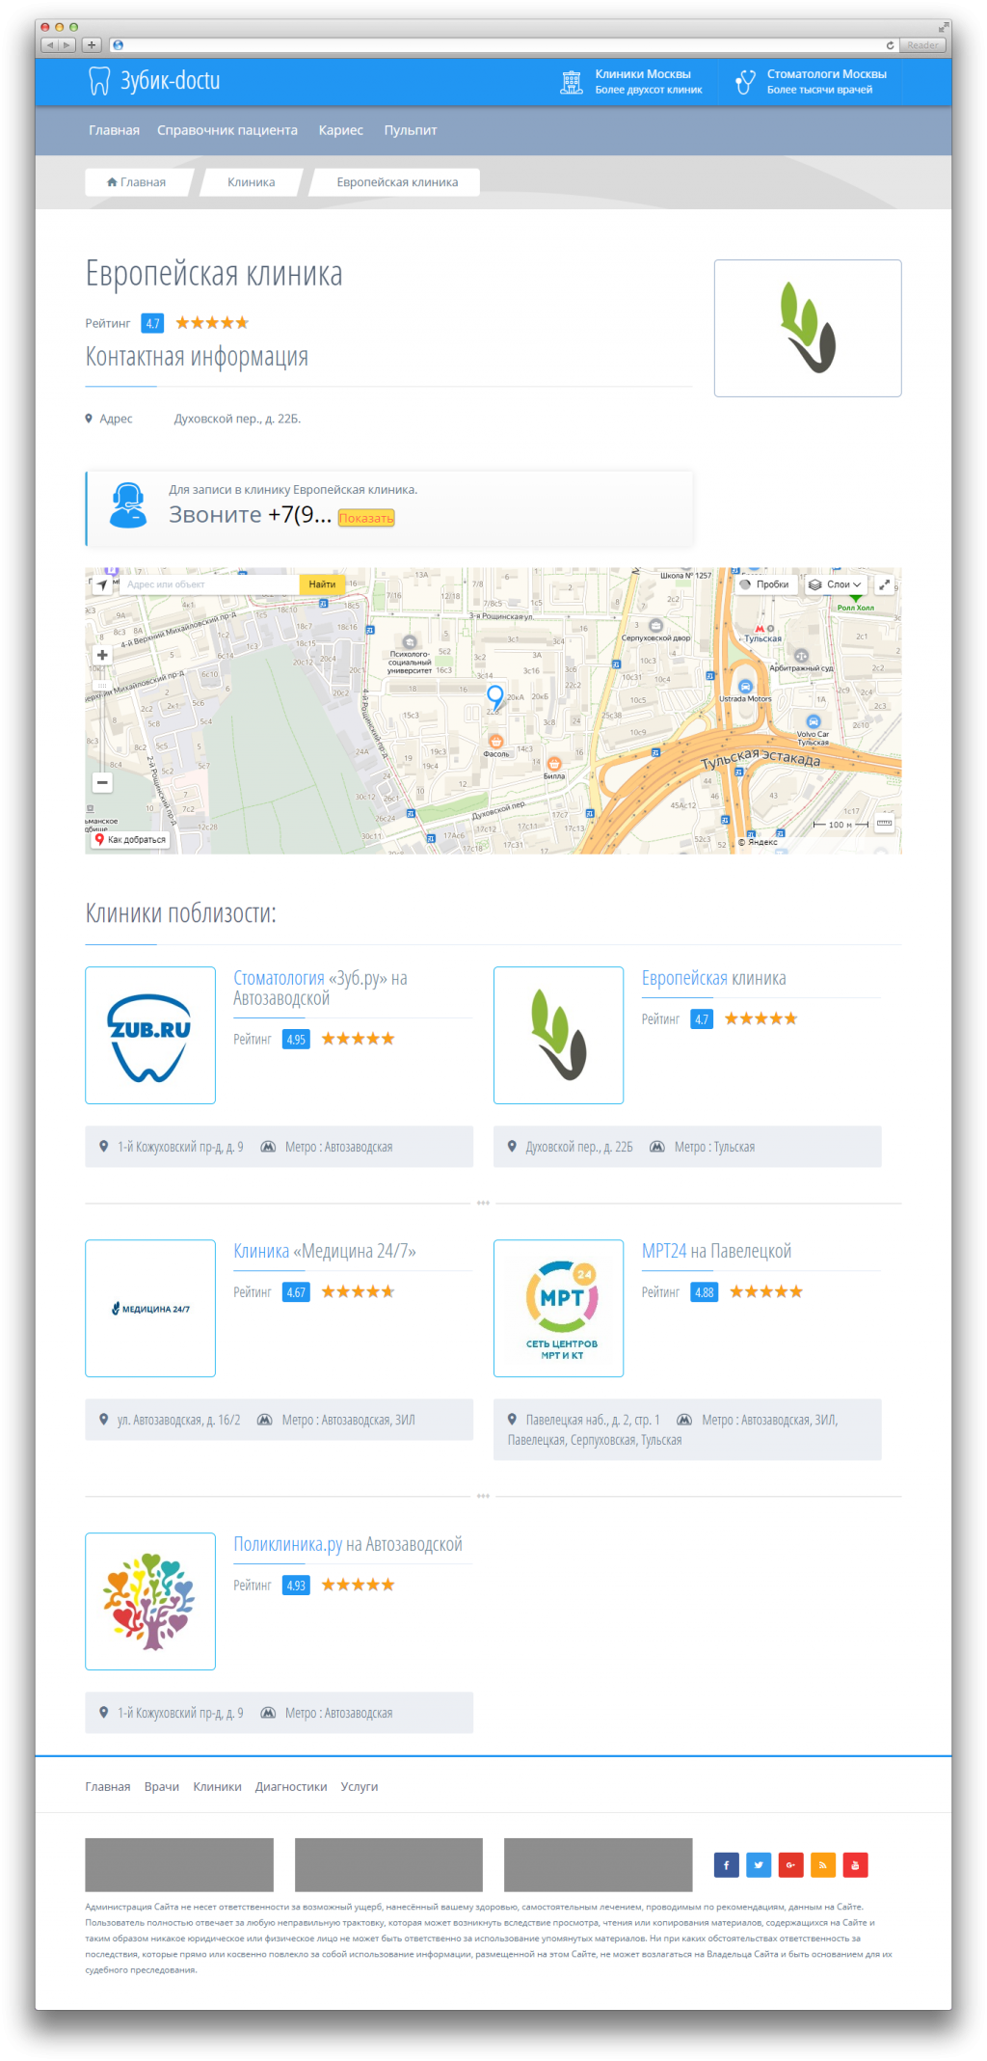
Task: Click Показать to reveal phone number
Action: click(366, 518)
